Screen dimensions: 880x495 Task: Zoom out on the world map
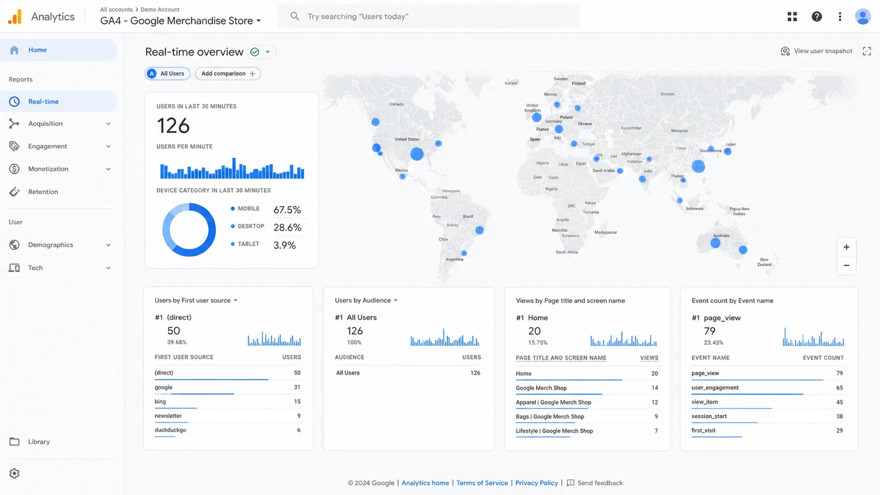point(846,266)
